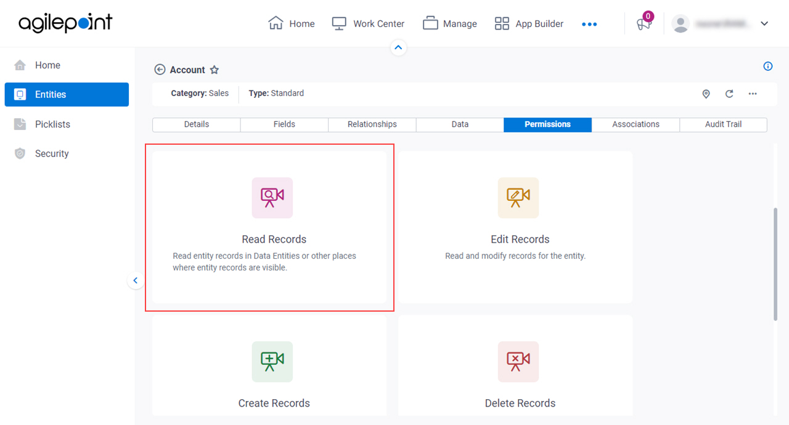Click the AgilePoint logo

click(x=65, y=23)
